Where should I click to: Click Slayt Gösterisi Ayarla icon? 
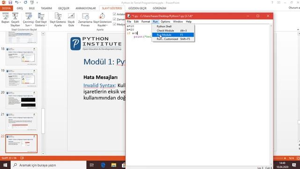pos(58,19)
